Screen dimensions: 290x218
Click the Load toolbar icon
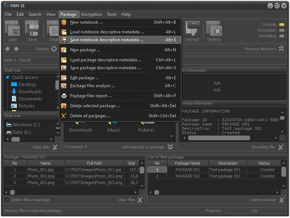(x=12, y=28)
